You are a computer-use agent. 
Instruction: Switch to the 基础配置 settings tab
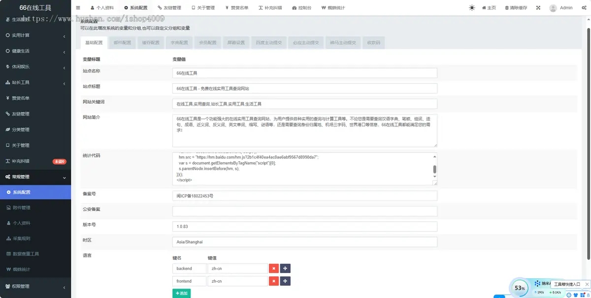coord(94,43)
